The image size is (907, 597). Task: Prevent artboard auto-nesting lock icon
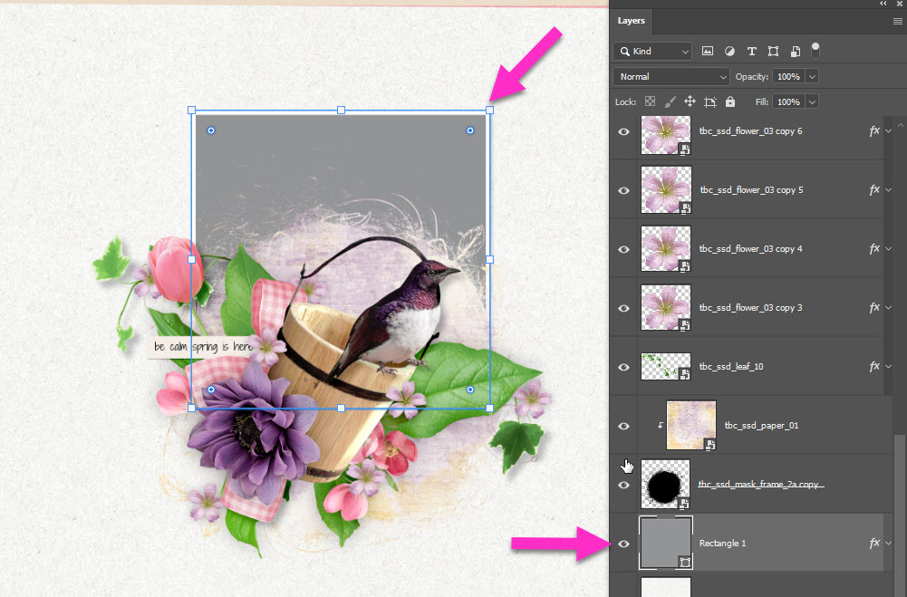pos(710,101)
